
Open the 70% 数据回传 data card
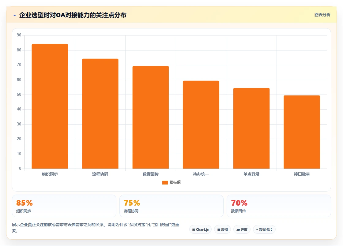(279, 206)
